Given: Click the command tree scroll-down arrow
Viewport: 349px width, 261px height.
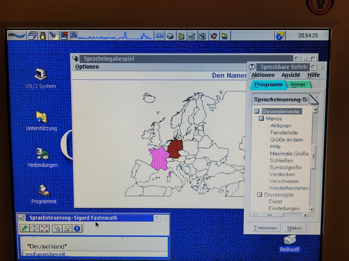Looking at the screenshot, I should pos(311,209).
